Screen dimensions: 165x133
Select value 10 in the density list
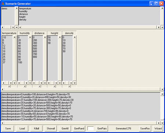[x=64, y=40]
